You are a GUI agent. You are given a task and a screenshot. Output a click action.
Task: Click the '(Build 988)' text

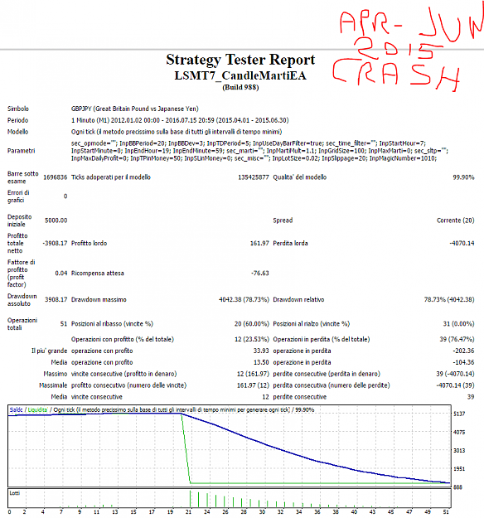coord(240,87)
